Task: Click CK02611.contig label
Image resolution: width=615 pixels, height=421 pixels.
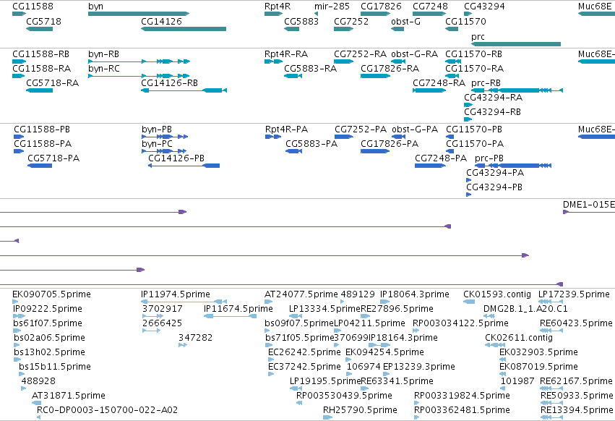Action: point(519,338)
